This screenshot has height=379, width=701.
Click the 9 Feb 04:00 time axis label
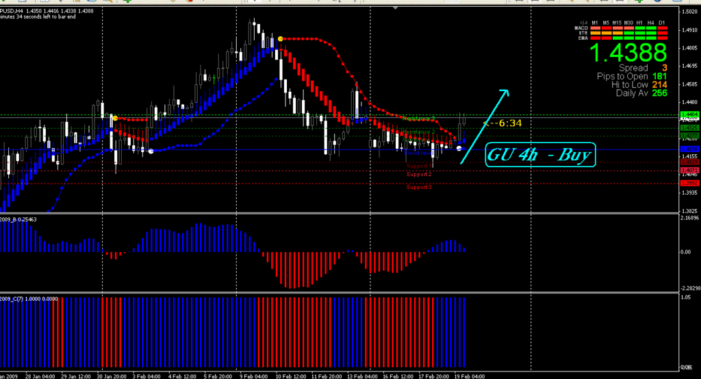click(x=253, y=376)
